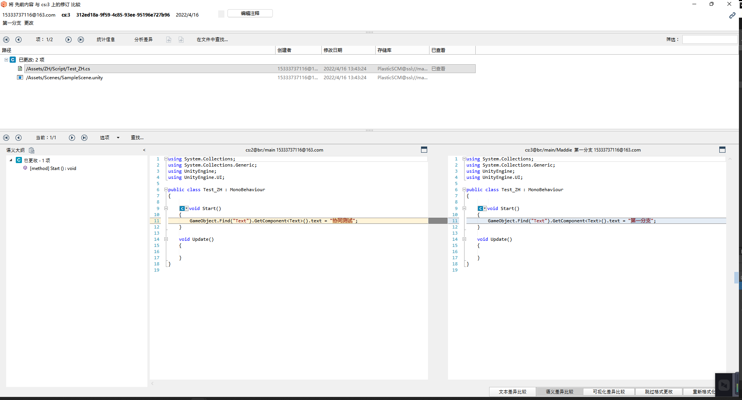Jump to last difference after '当前: 1/1'
Image resolution: width=742 pixels, height=400 pixels.
[x=84, y=138]
